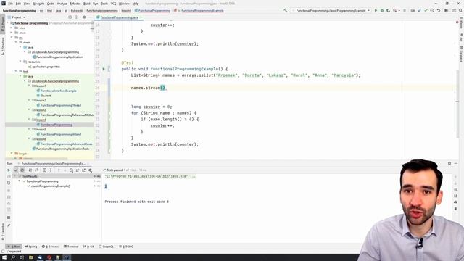This screenshot has height=261, width=464.
Task: Collapse the lesson1 package node
Action: (29, 86)
